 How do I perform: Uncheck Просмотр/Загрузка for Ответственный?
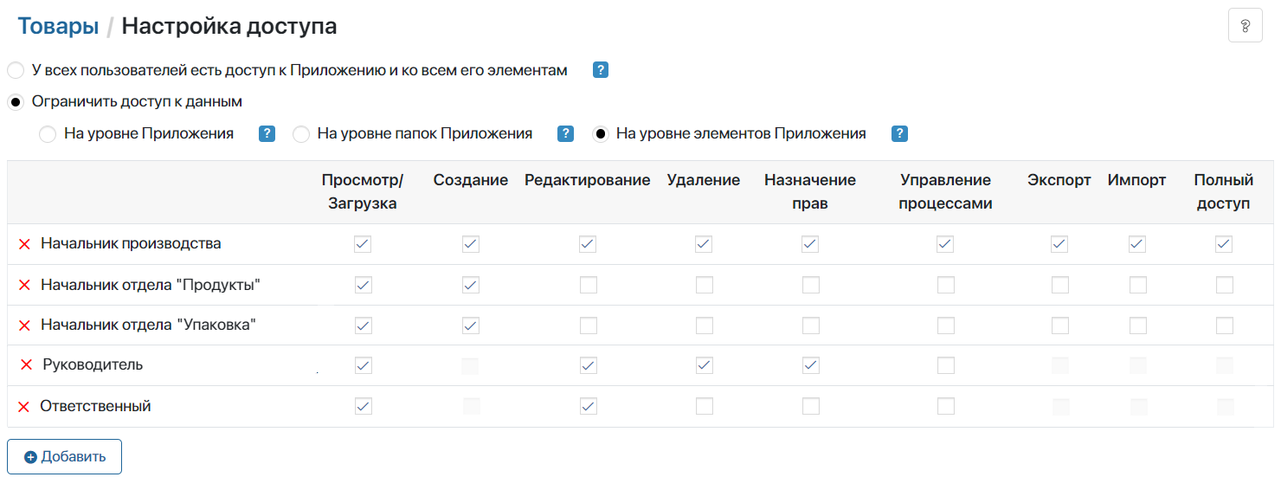point(364,406)
